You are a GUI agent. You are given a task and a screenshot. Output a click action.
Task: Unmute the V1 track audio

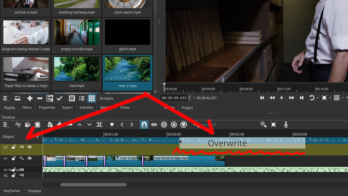pos(22,158)
